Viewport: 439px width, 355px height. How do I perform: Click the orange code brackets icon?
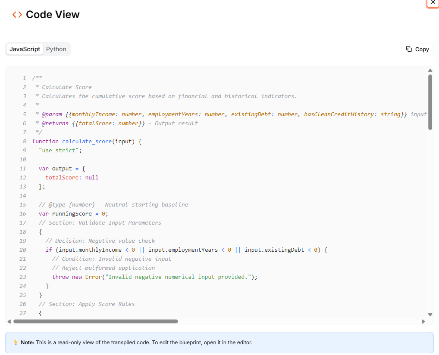coord(17,15)
